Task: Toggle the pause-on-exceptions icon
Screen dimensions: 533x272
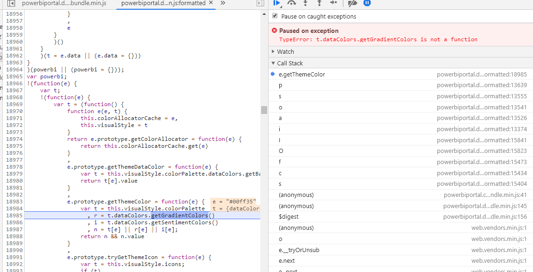Action: (x=367, y=3)
